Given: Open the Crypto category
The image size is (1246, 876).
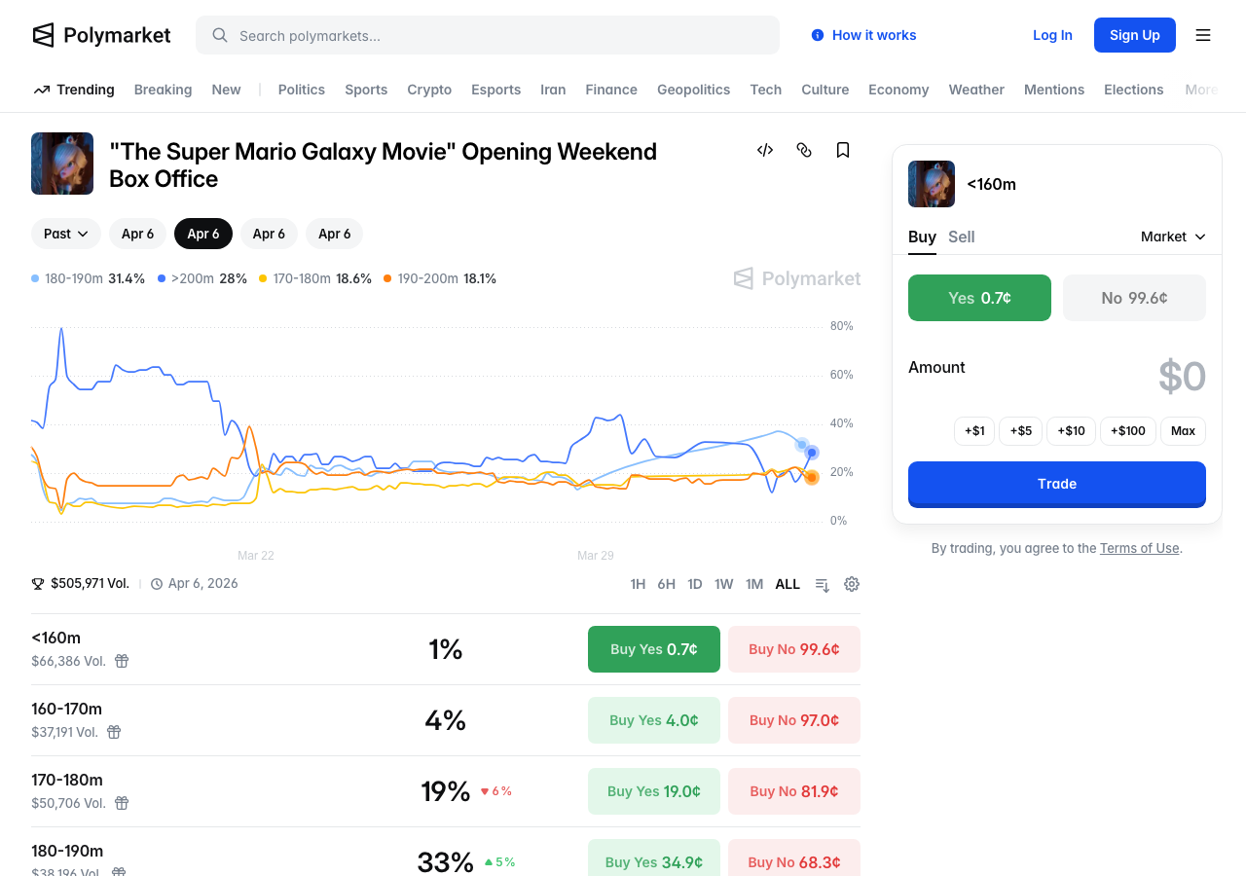Looking at the screenshot, I should [x=429, y=90].
